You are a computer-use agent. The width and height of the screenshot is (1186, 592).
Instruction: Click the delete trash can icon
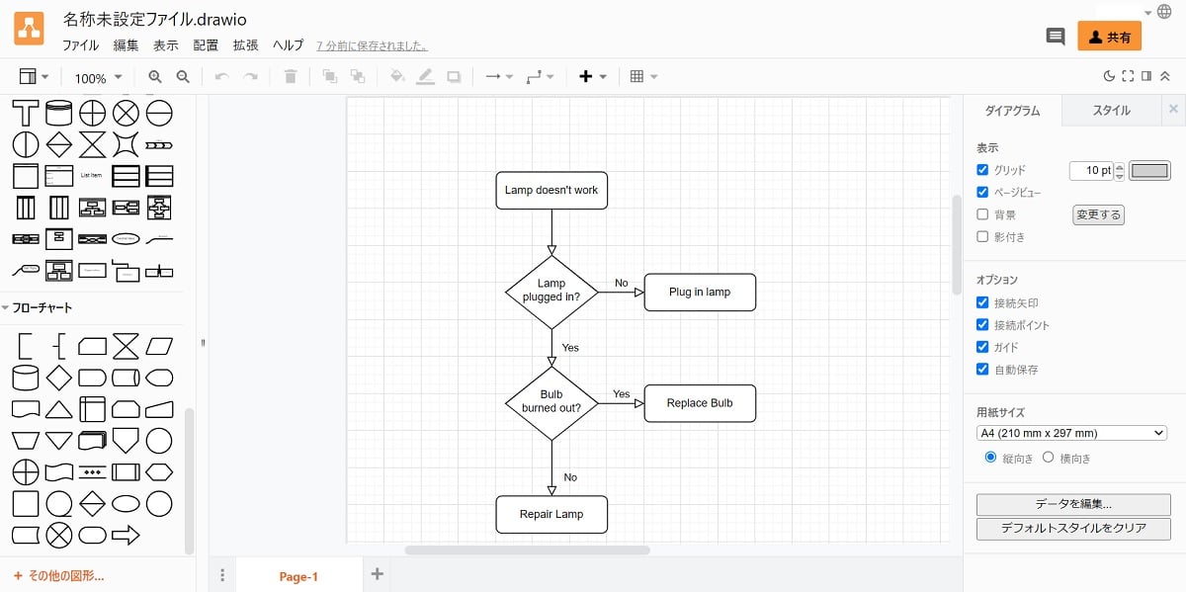[x=290, y=77]
